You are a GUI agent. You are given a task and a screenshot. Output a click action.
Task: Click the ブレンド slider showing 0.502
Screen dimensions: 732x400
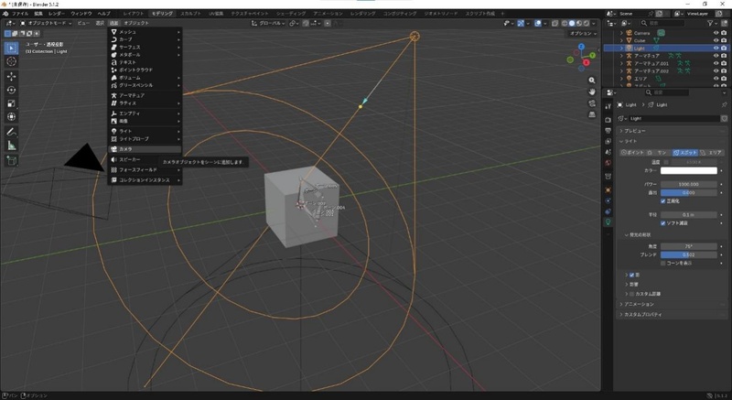pyautogui.click(x=689, y=254)
